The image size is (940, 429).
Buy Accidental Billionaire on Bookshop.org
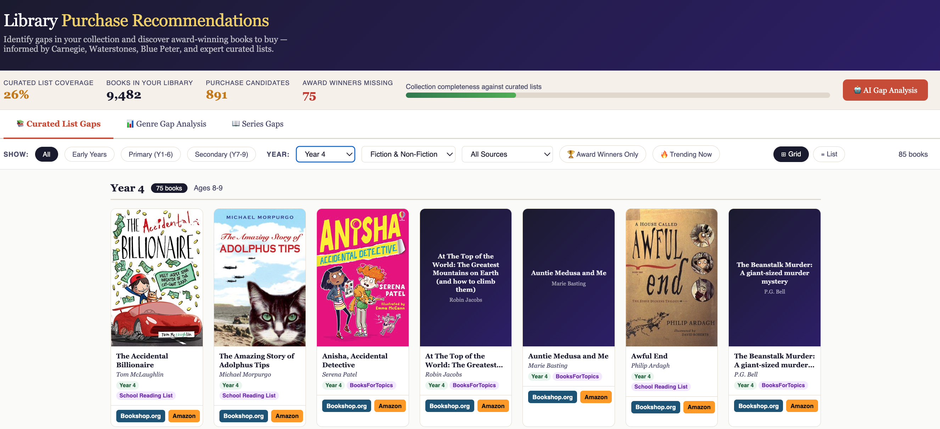[x=140, y=416]
